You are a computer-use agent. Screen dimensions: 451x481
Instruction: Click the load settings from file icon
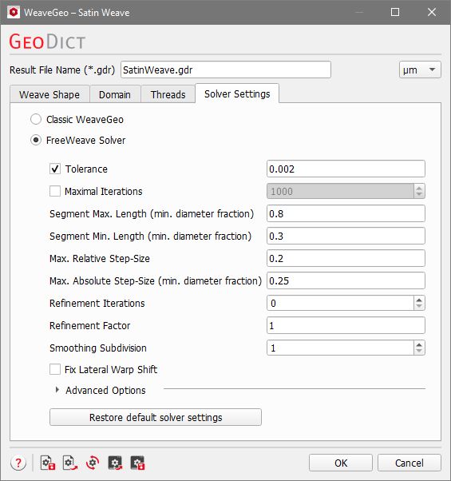point(70,463)
